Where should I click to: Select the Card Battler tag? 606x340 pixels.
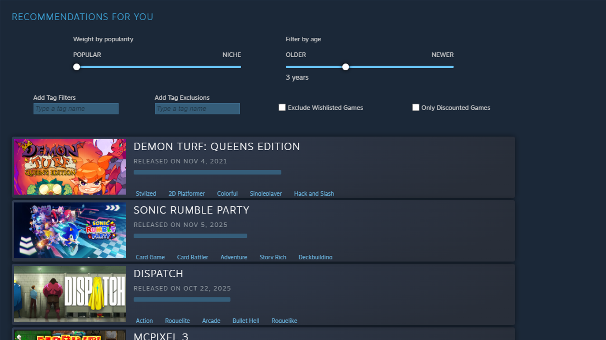[192, 257]
